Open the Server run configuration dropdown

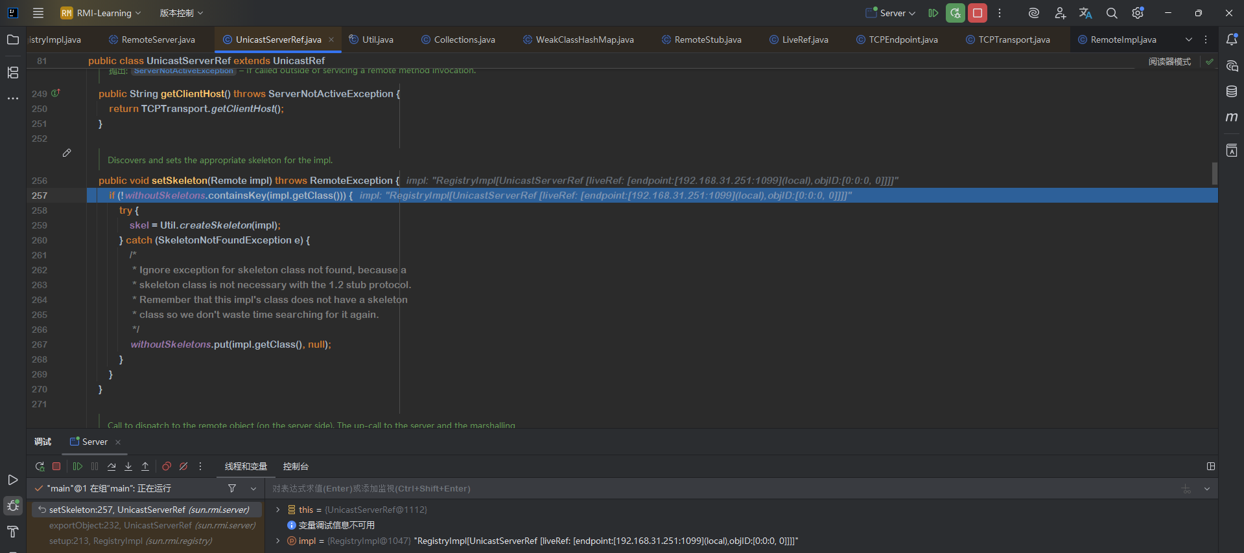point(891,13)
